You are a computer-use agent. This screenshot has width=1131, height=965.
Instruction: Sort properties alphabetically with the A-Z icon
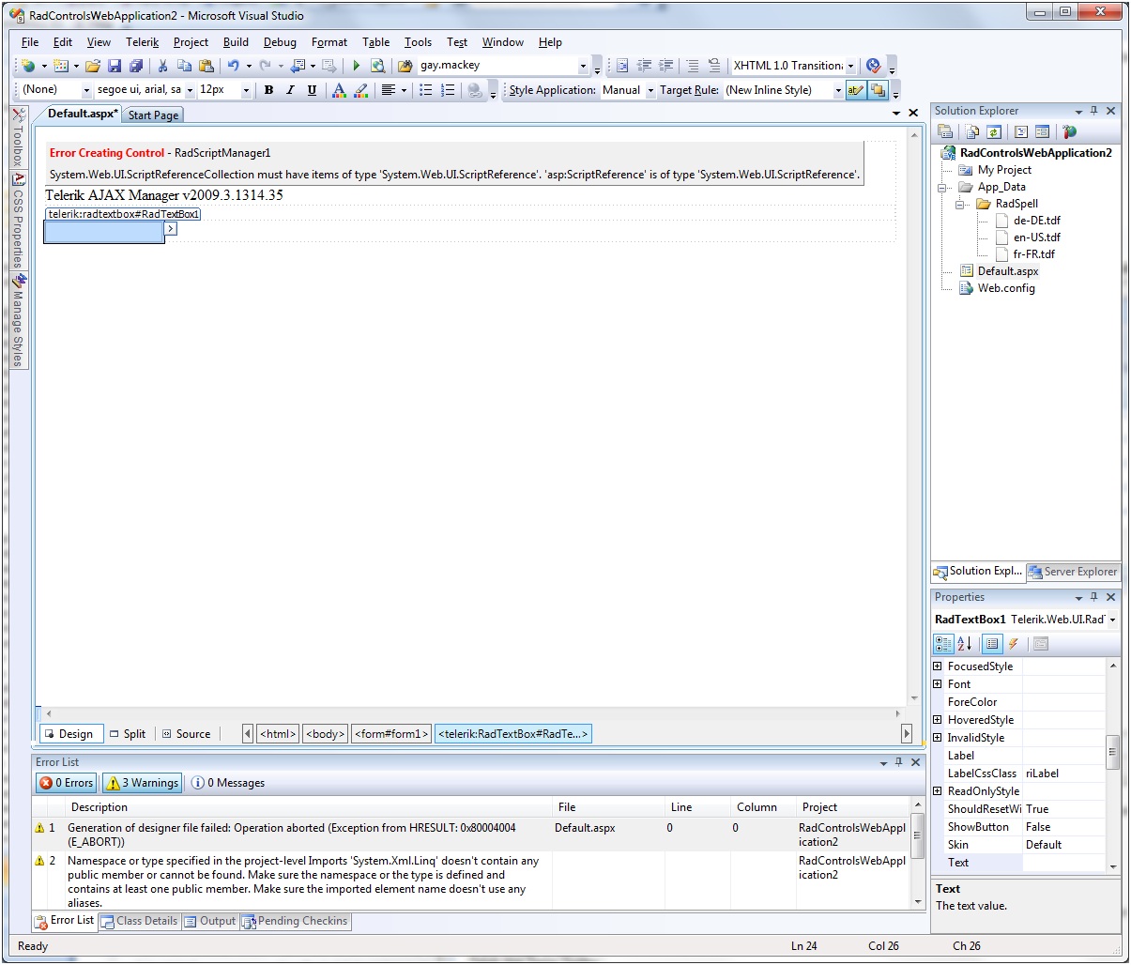(965, 644)
